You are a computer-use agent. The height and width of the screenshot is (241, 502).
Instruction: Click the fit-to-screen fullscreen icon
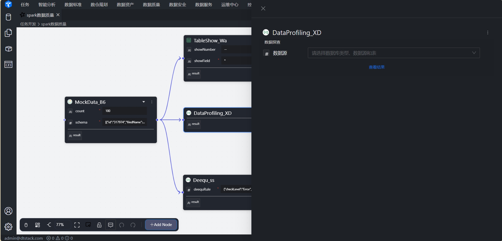point(77,225)
